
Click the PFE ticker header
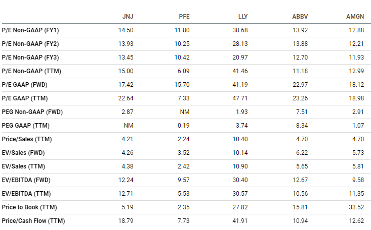click(184, 17)
